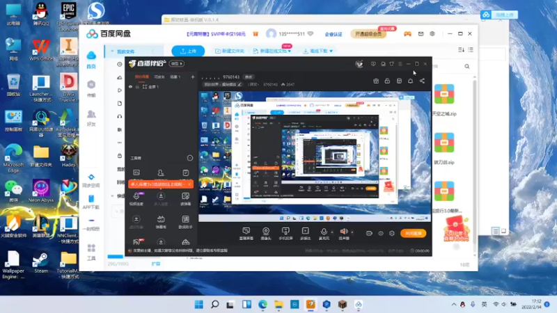Click 新建文件夹 in the Baidu Netdisk toolbar

pos(230,51)
